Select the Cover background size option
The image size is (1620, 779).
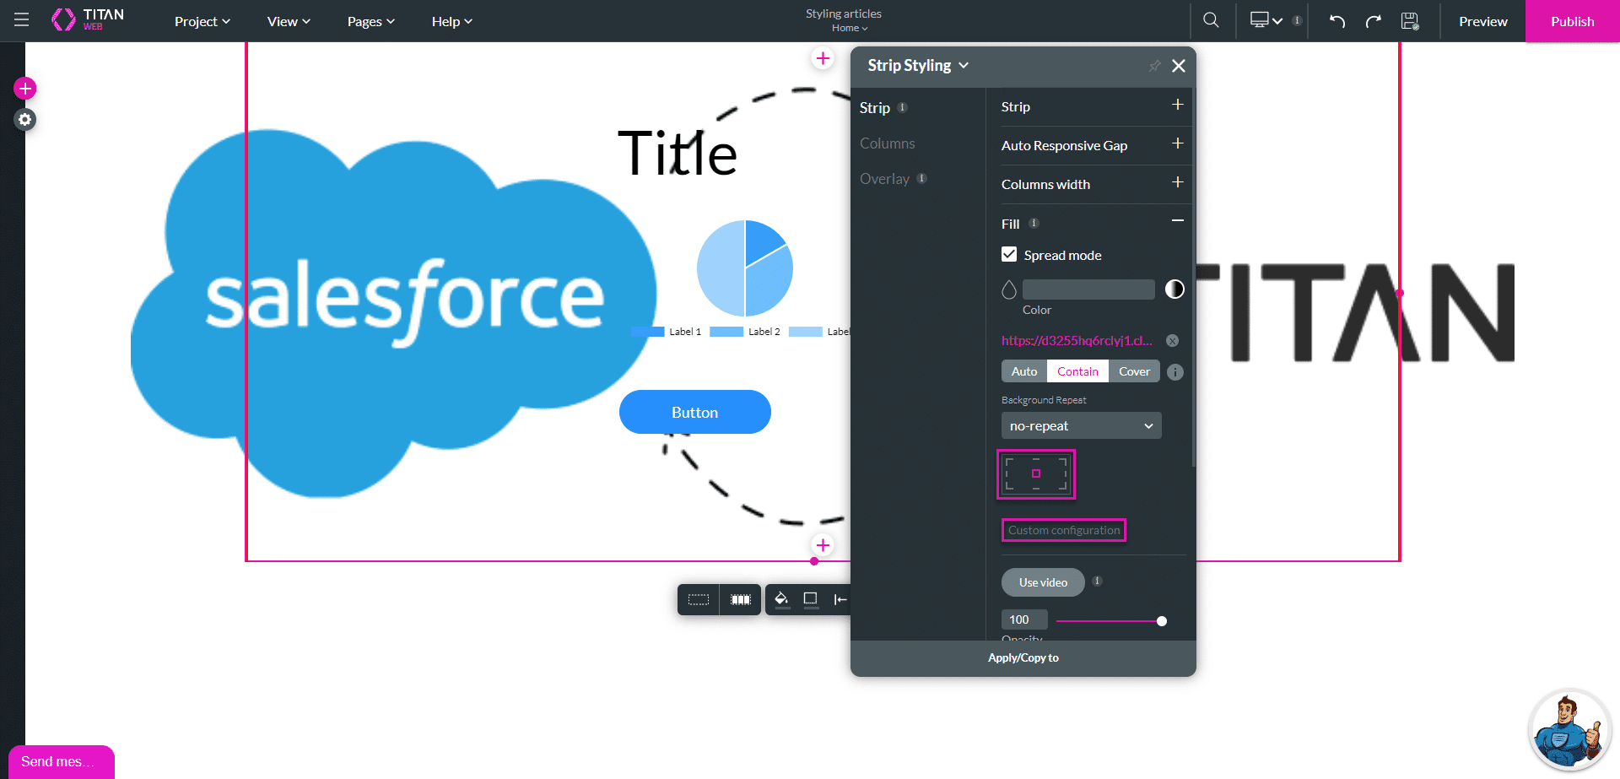[x=1134, y=371]
